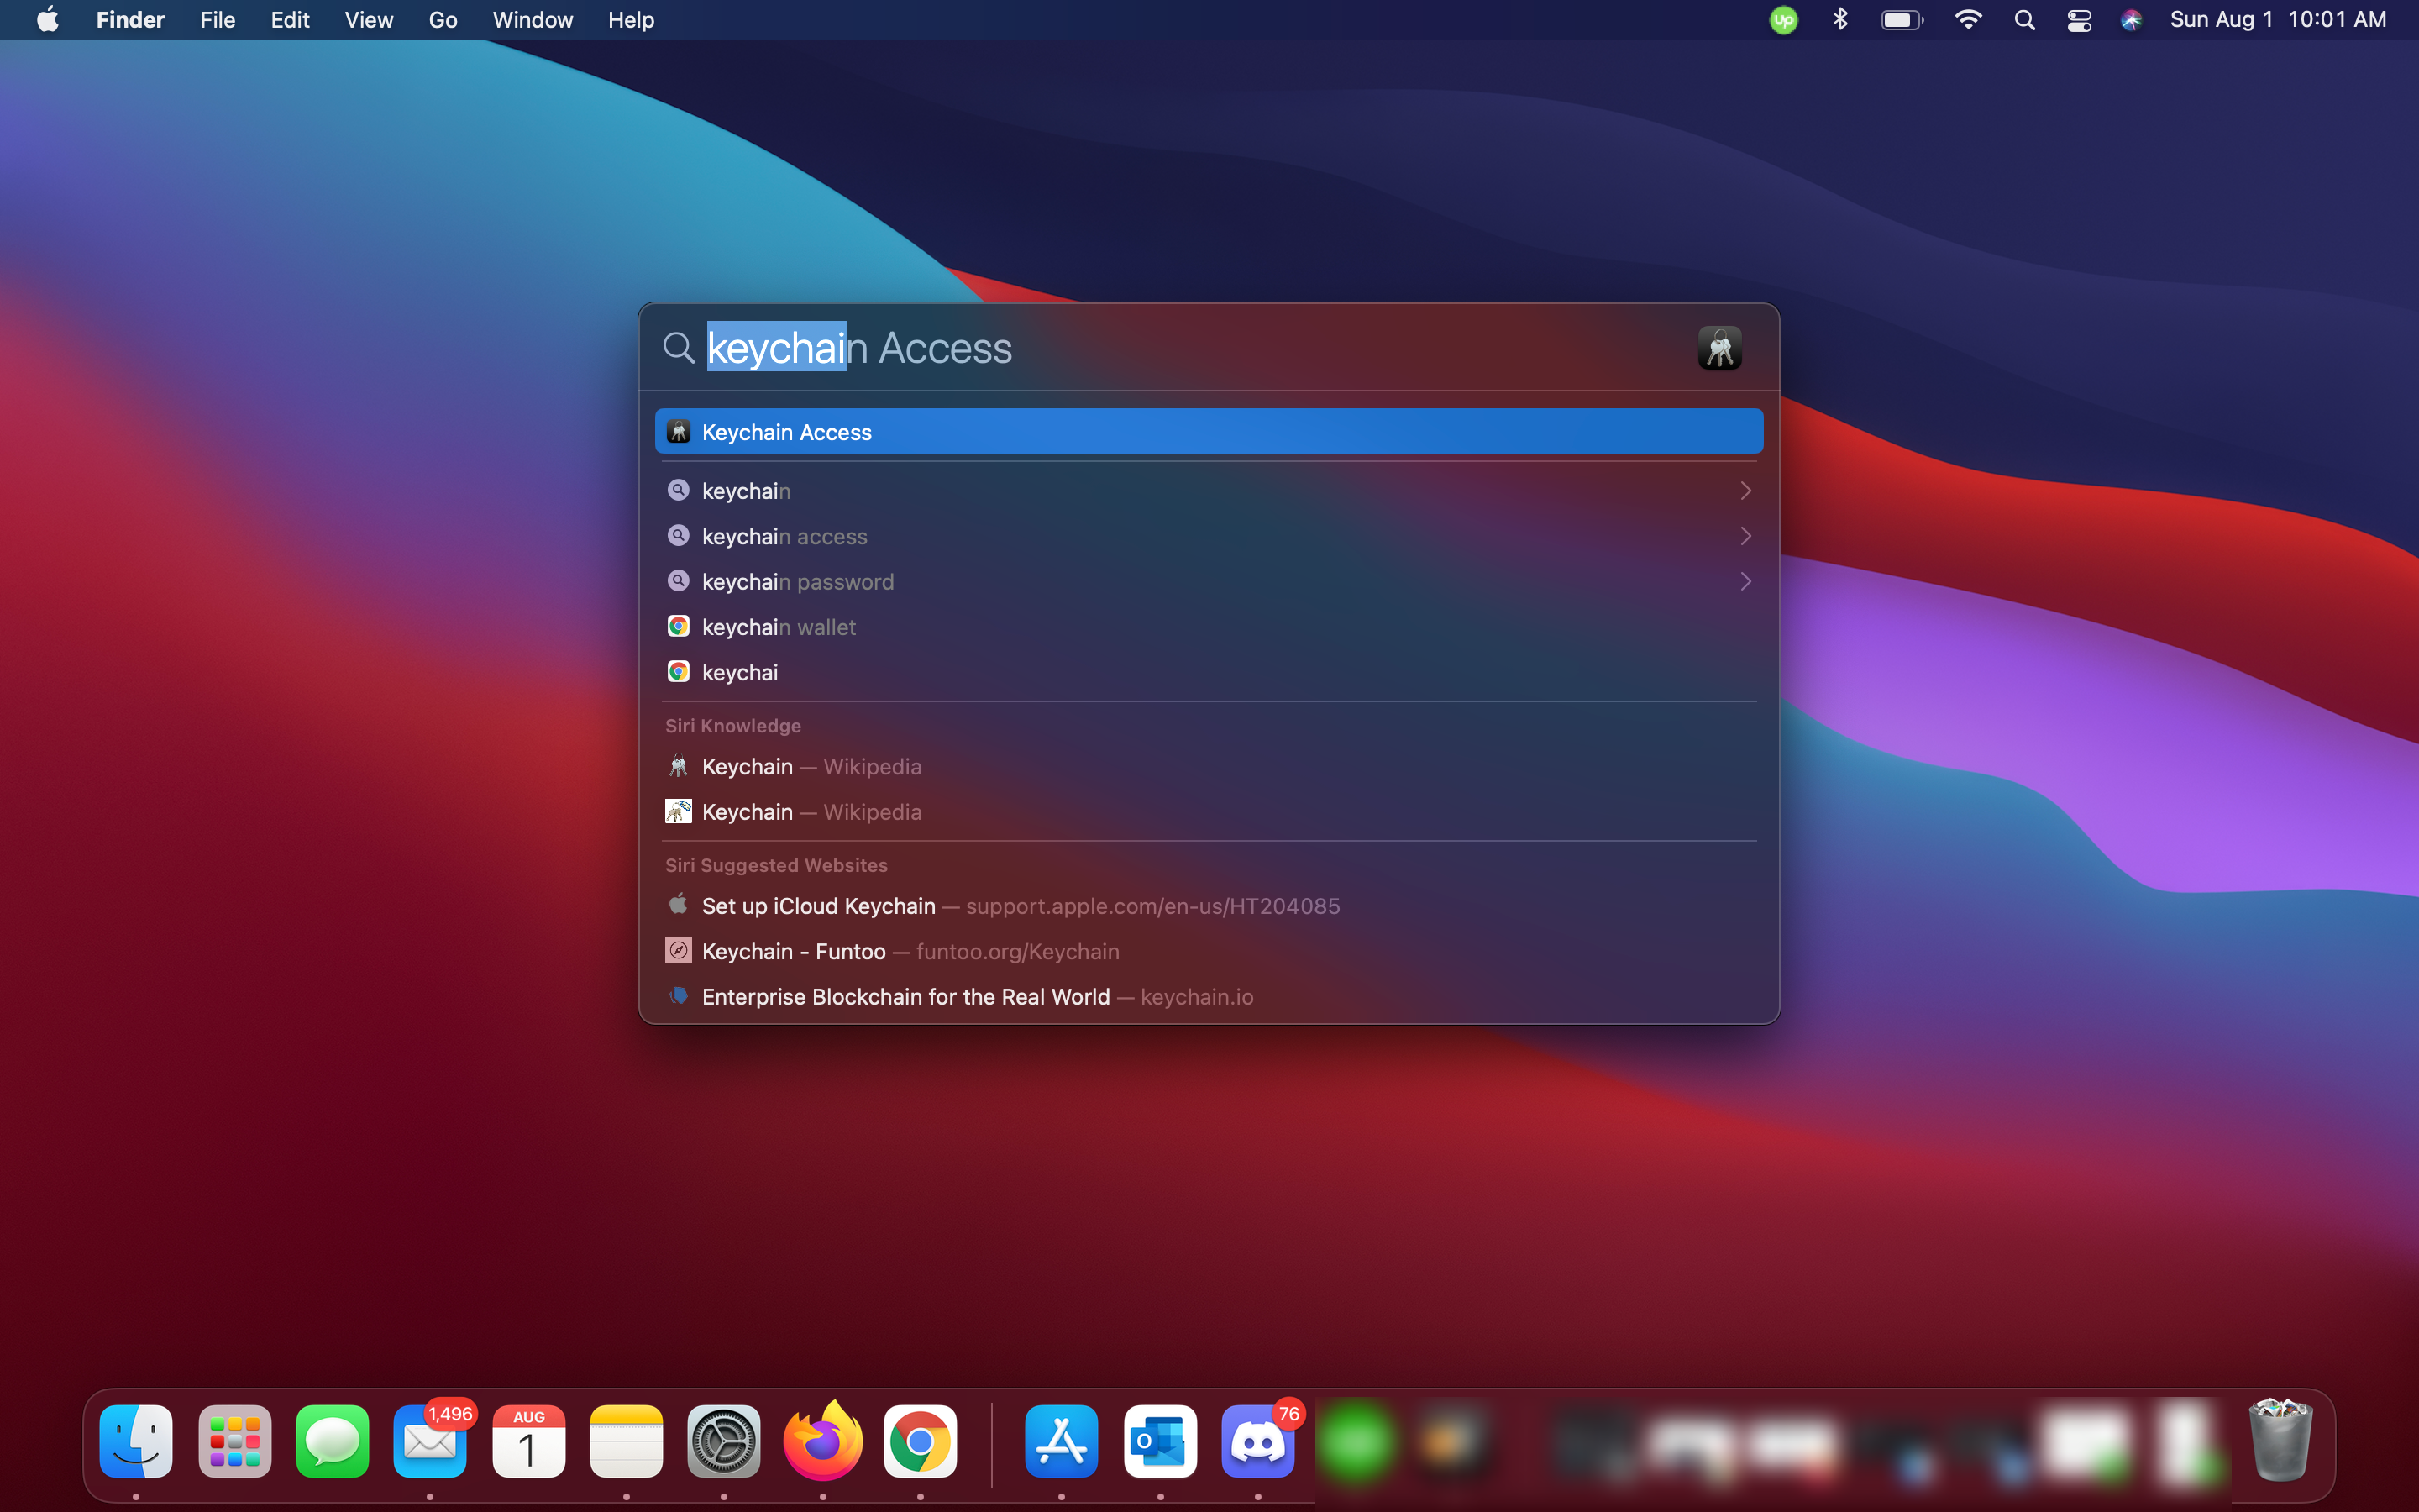Open Discord from the Dock
Screen dimensions: 2419x1512
tap(1257, 1442)
